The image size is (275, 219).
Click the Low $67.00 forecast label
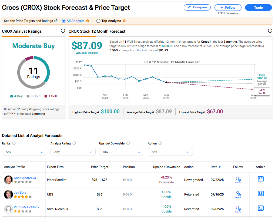click(x=262, y=91)
